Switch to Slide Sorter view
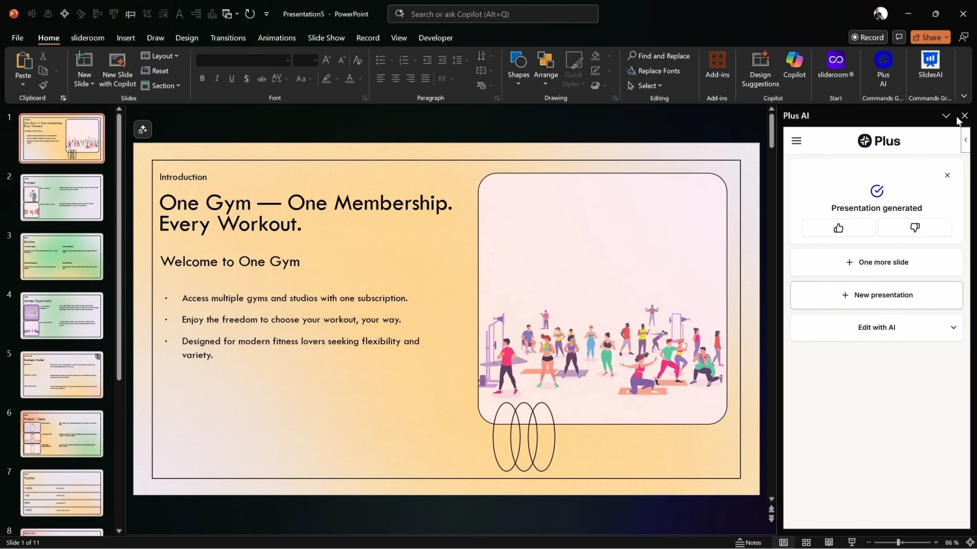The image size is (977, 549). pos(806,542)
